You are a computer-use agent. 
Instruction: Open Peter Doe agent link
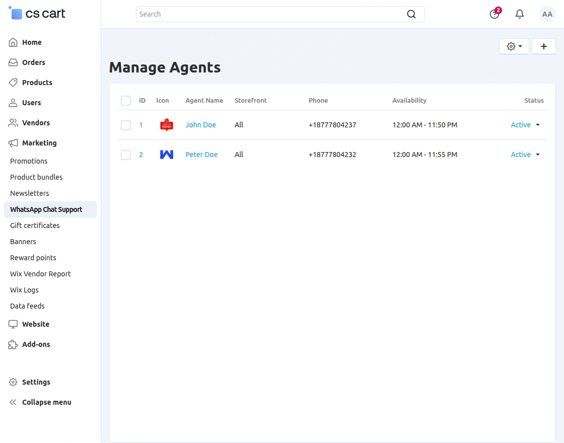tap(201, 155)
